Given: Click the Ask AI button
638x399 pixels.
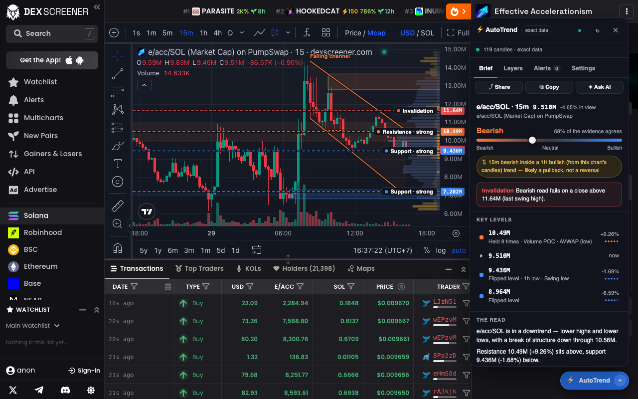Looking at the screenshot, I should point(599,87).
